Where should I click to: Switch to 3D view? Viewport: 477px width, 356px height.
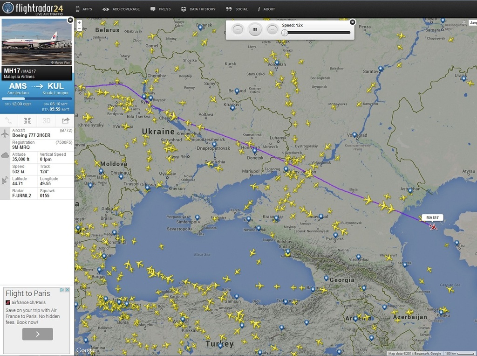point(46,121)
